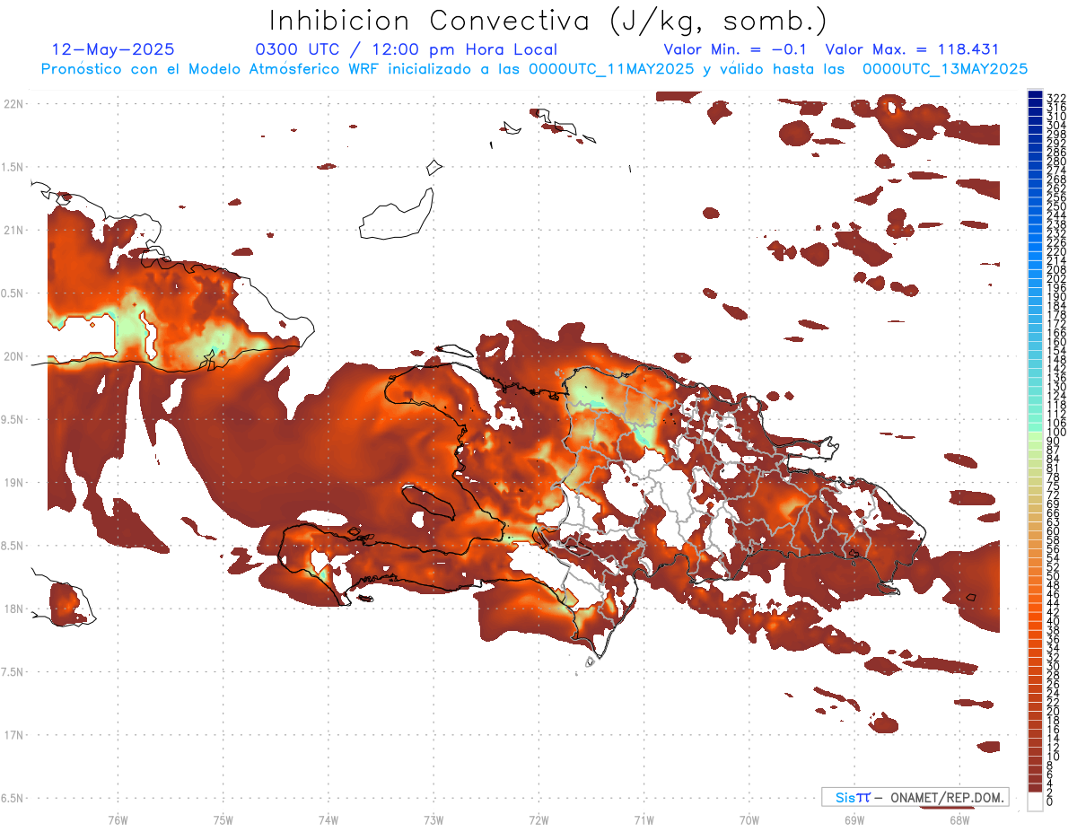1077x832 pixels.
Task: Click the "68W" longitude label
Action: (x=959, y=819)
